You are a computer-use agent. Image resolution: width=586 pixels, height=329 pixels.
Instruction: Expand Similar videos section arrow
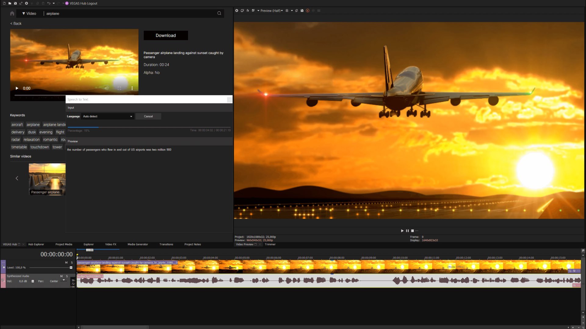[17, 178]
